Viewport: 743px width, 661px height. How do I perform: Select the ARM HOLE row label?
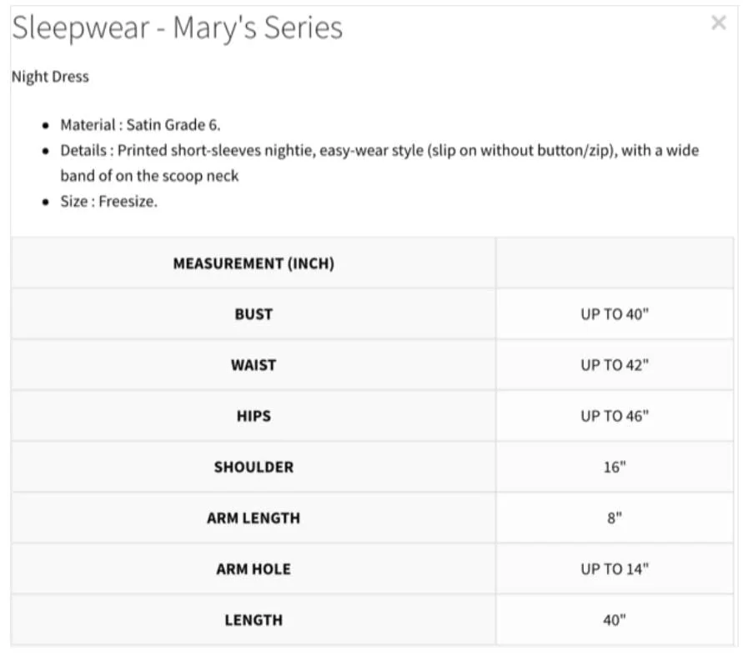[x=254, y=569]
